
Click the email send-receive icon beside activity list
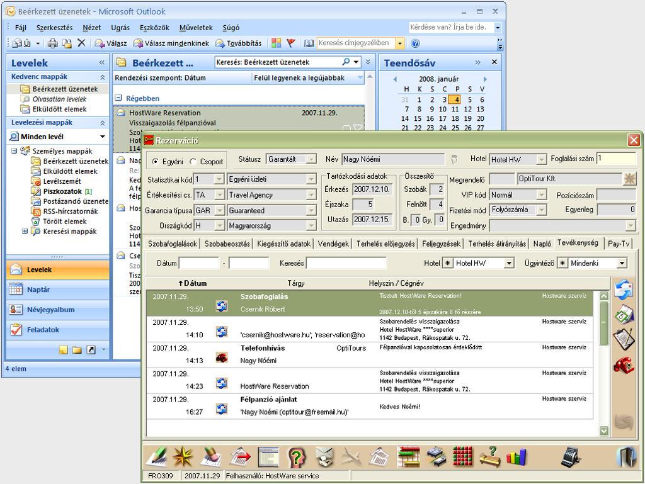coord(624,289)
